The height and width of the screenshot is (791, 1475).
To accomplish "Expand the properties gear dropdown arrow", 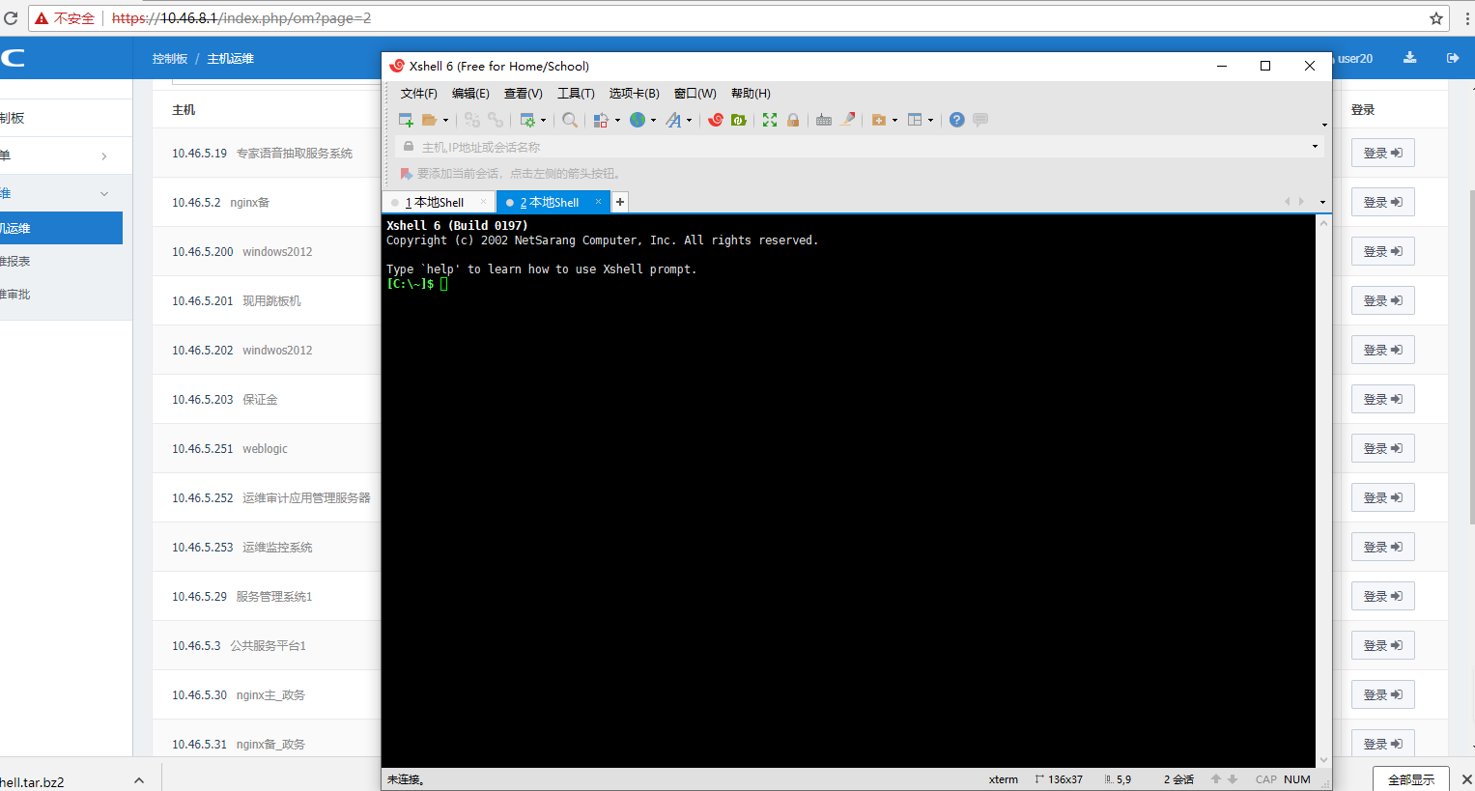I will point(544,121).
